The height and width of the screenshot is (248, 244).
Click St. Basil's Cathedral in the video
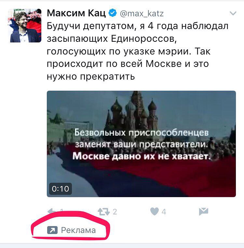[134, 111]
